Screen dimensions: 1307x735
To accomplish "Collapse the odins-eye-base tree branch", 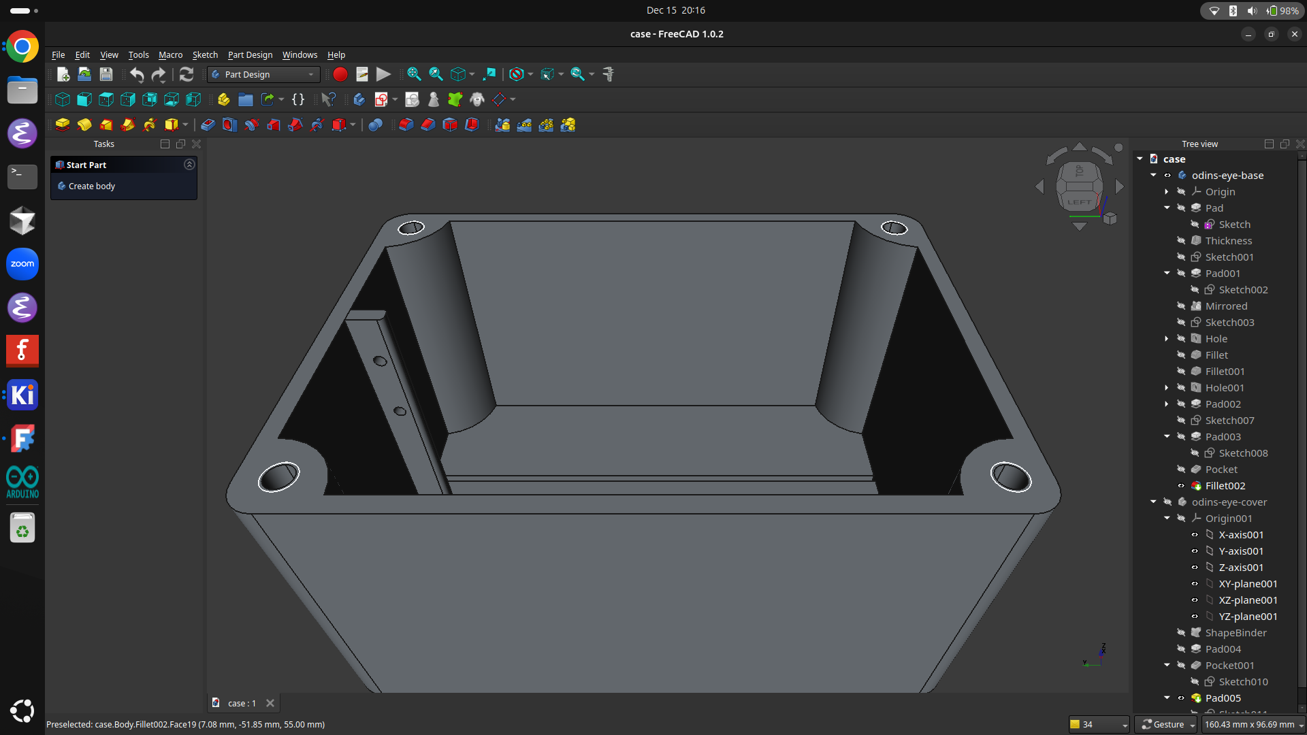I will click(1153, 175).
